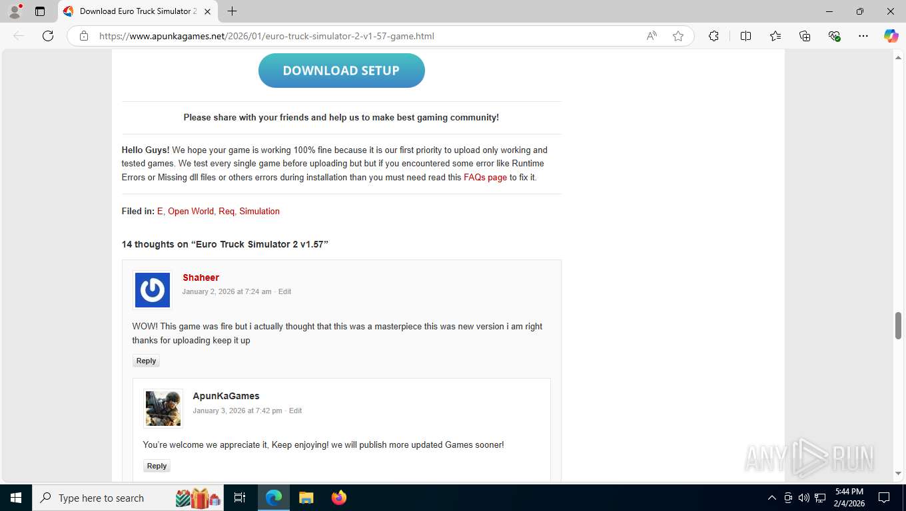
Task: Refresh the page
Action: (x=48, y=36)
